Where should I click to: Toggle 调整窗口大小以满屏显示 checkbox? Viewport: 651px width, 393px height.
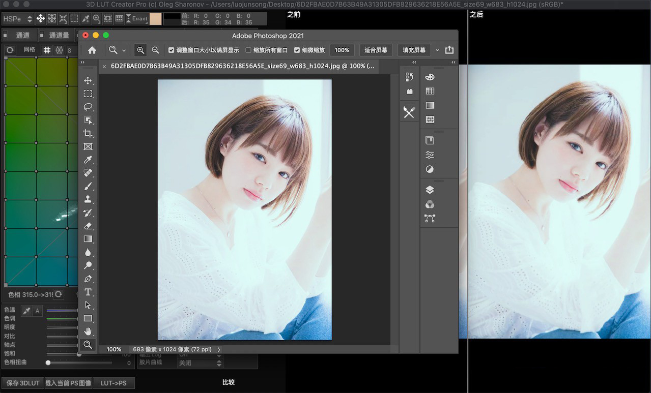(171, 50)
